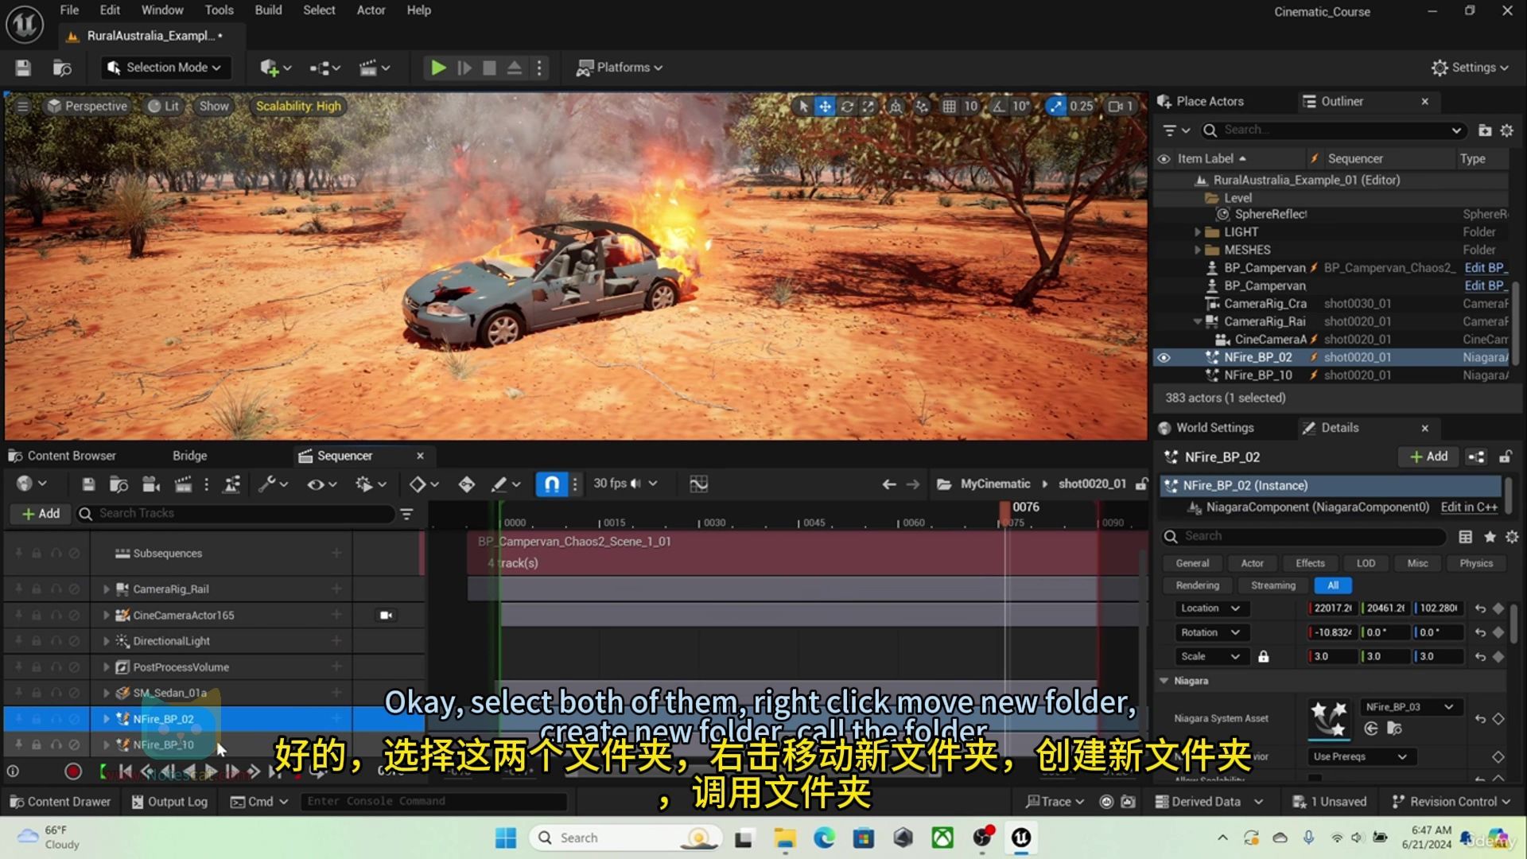Toggle visibility eye of NFire_BP_02 in the Outliner
This screenshot has height=859, width=1527.
coord(1164,358)
